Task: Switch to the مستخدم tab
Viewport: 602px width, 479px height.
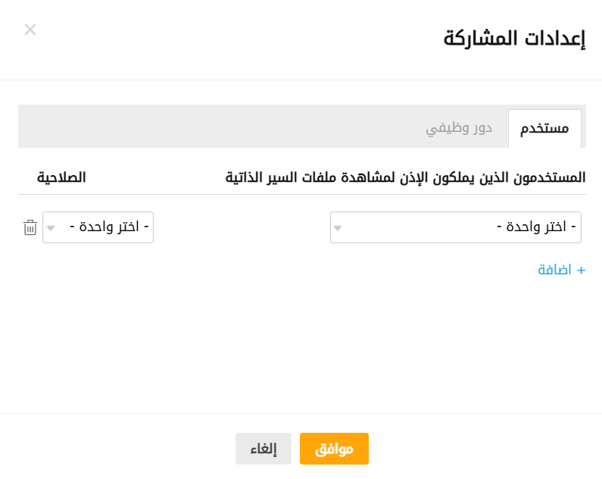Action: 544,128
